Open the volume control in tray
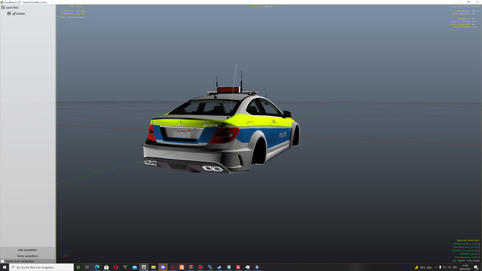The height and width of the screenshot is (271, 482). 449,267
